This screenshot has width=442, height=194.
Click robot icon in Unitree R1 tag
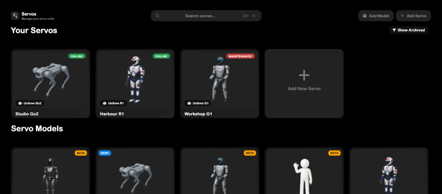coord(105,103)
